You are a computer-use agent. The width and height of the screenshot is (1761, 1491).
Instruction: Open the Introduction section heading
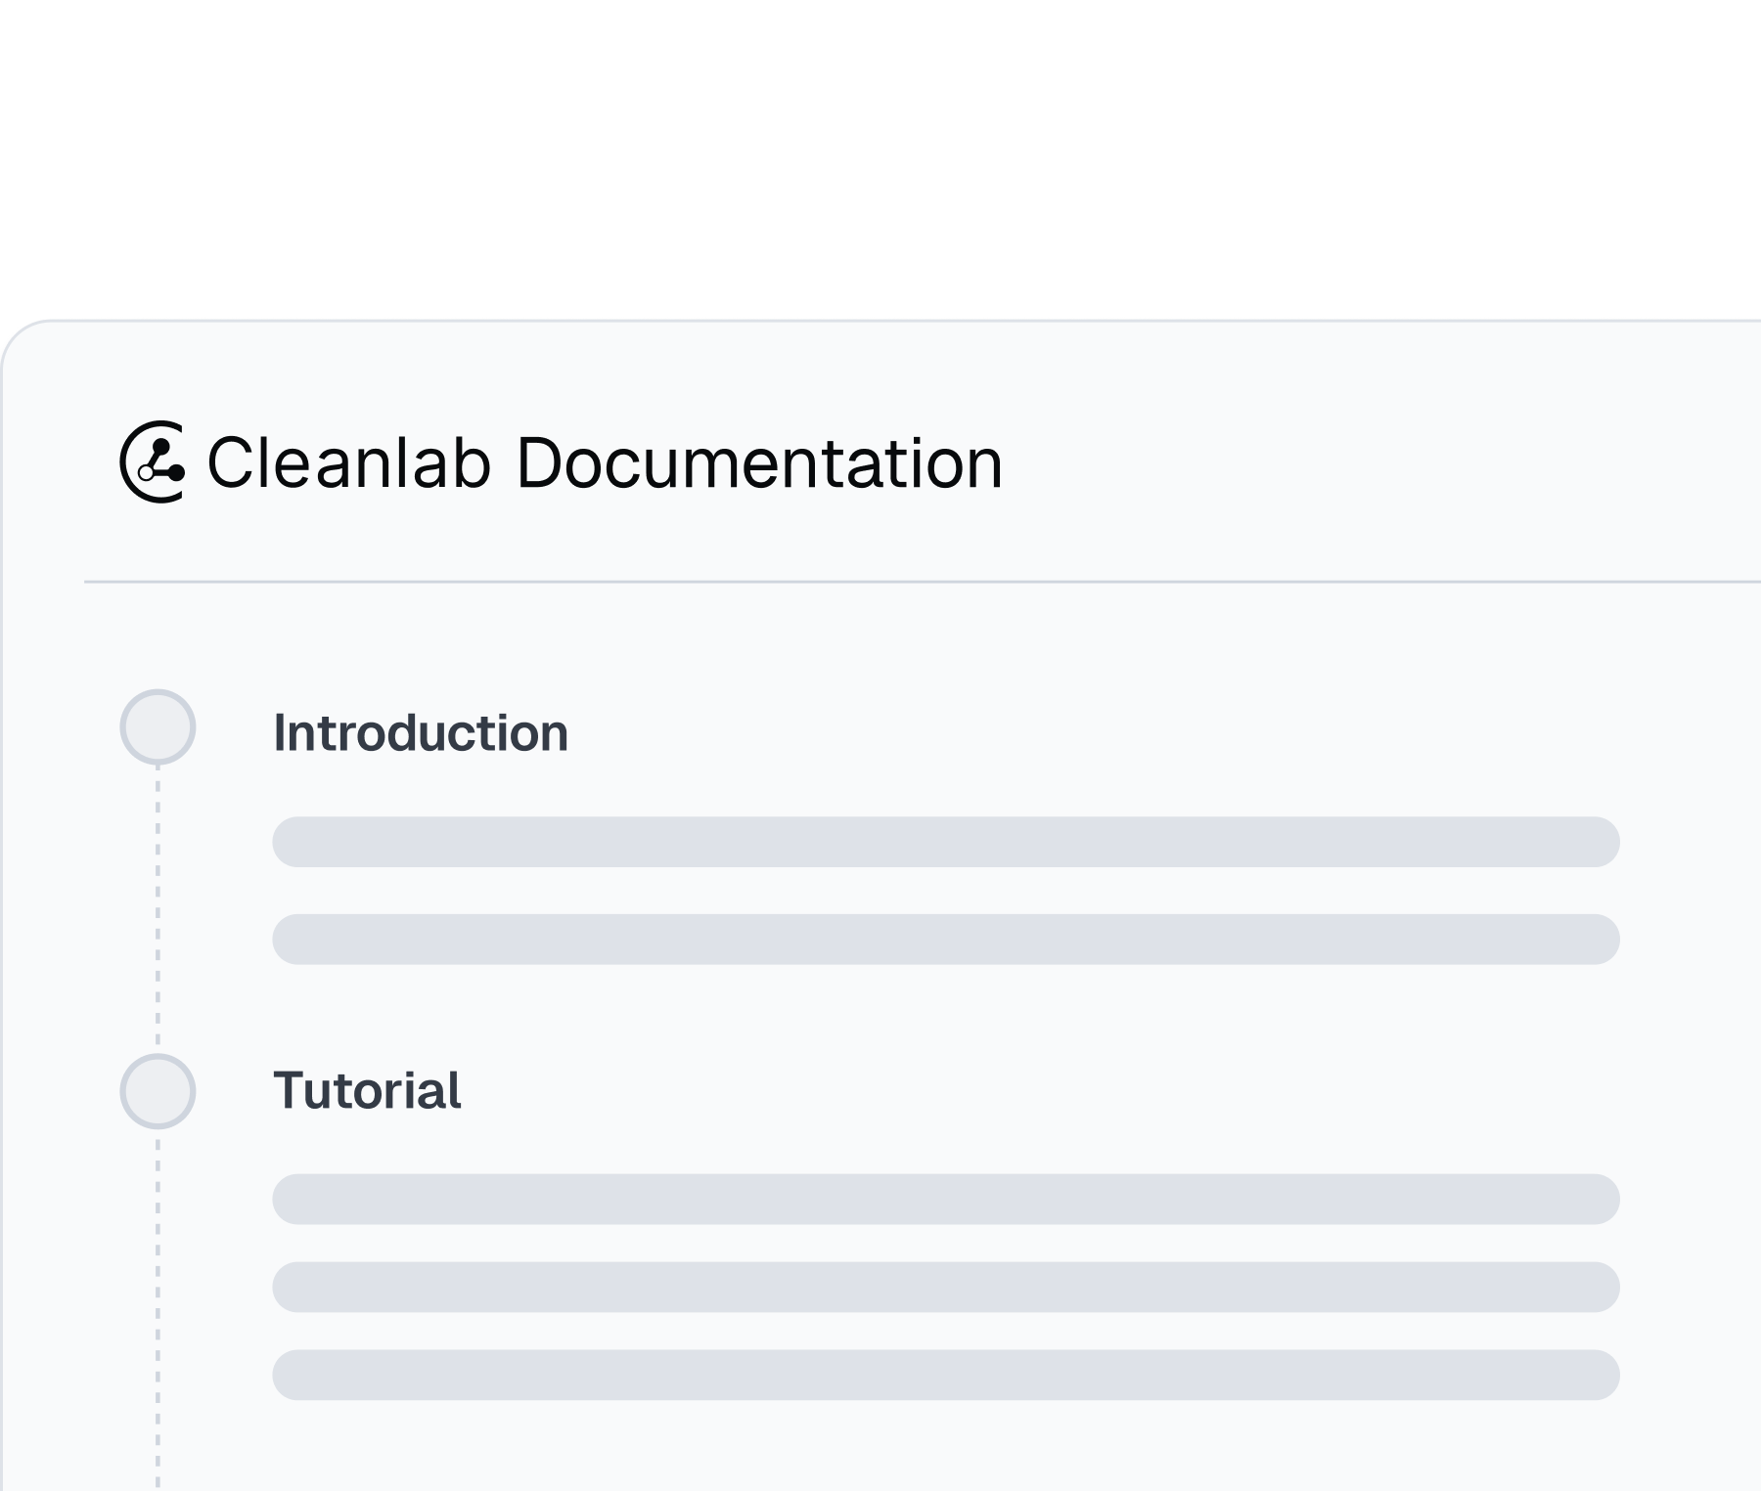421,732
